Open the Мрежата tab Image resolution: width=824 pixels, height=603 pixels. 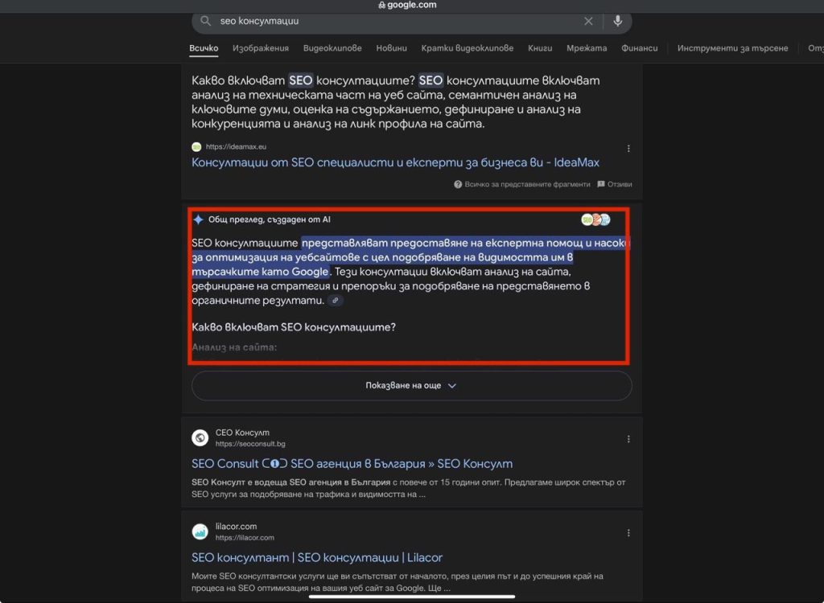(x=587, y=47)
